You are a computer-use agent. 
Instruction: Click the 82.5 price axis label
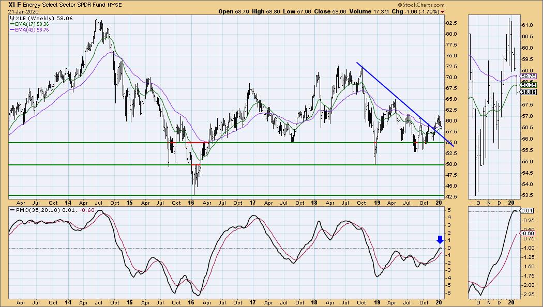point(452,23)
